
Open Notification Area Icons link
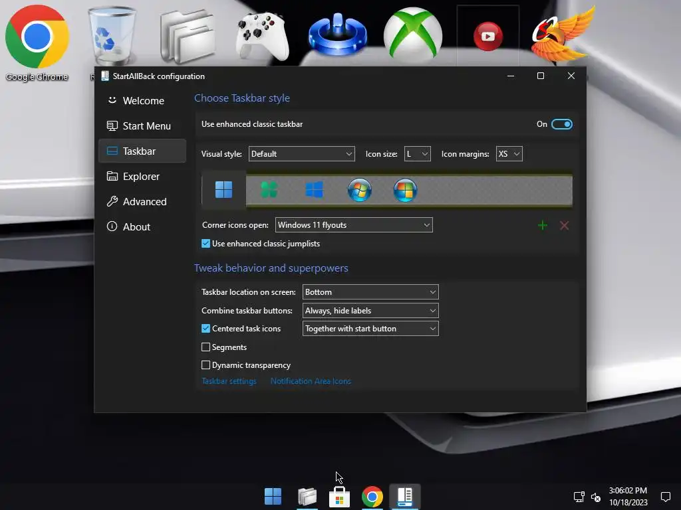[x=311, y=381]
